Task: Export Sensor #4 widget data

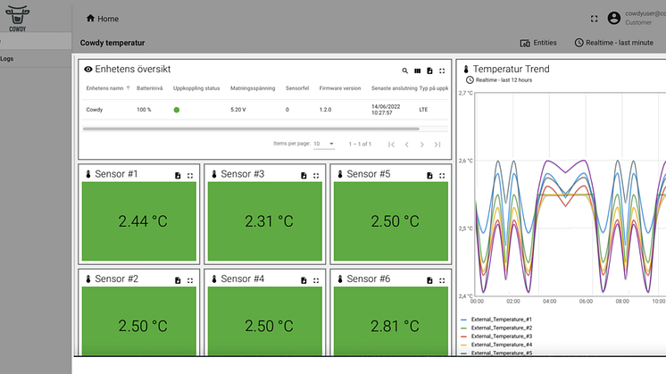Action: click(304, 280)
